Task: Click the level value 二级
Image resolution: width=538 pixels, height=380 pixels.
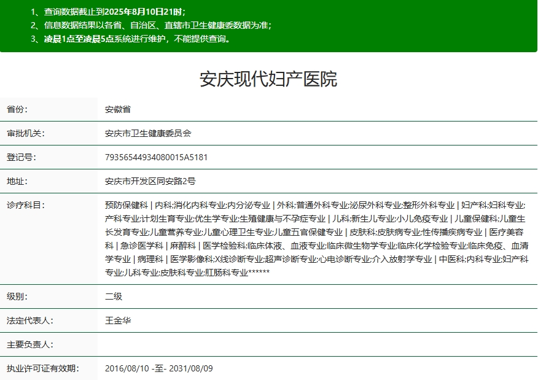Action: tap(114, 297)
